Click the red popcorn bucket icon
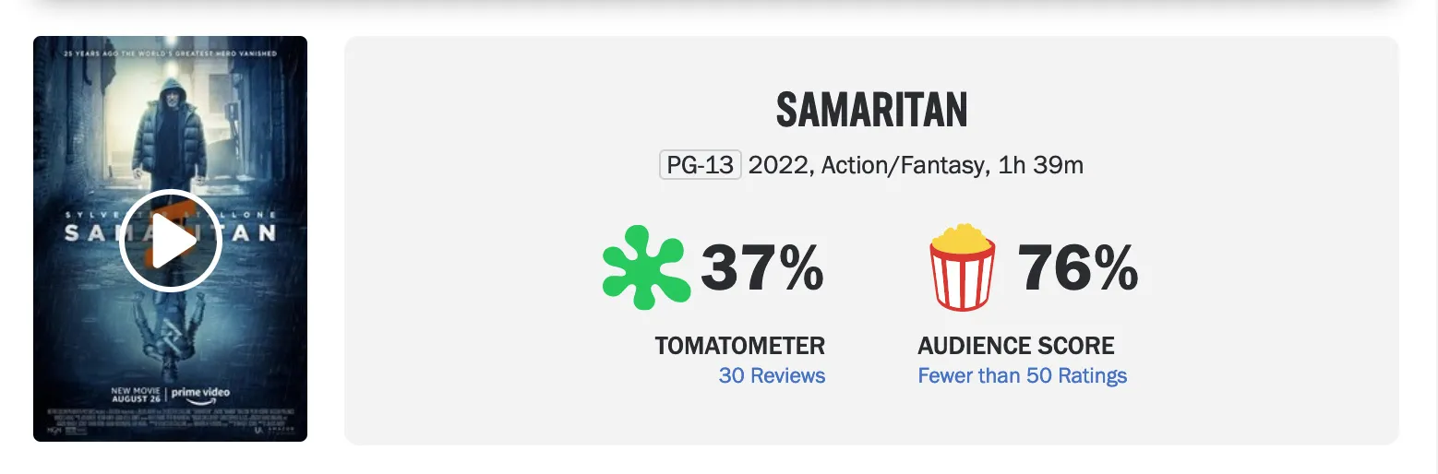1438x474 pixels. click(962, 267)
